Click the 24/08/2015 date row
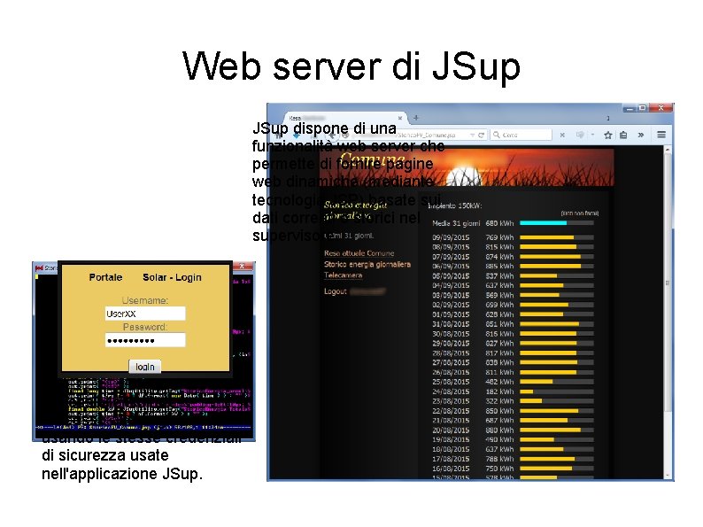This screenshot has height=527, width=703. tap(451, 391)
